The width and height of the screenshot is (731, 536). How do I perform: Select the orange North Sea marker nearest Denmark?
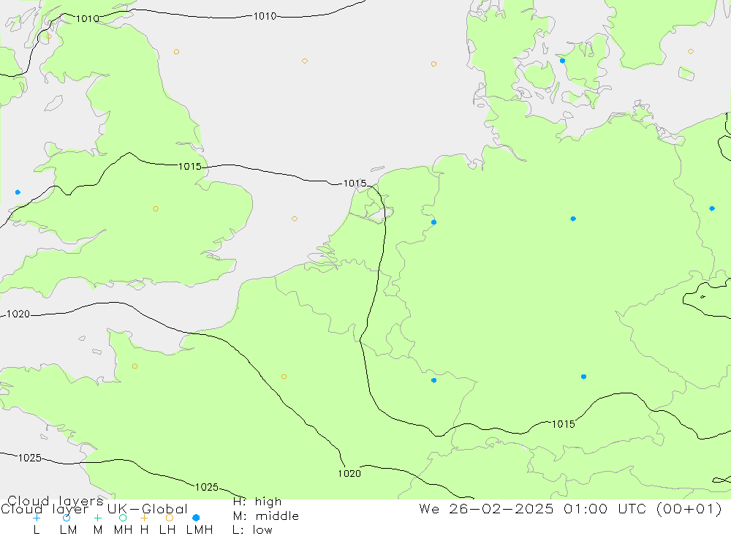point(433,64)
